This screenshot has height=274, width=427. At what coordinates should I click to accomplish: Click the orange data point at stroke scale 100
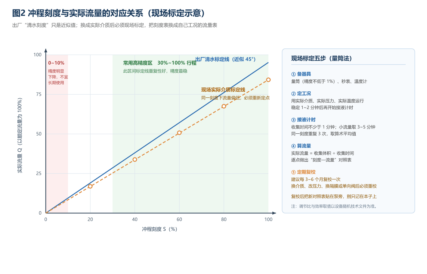coord(268,80)
